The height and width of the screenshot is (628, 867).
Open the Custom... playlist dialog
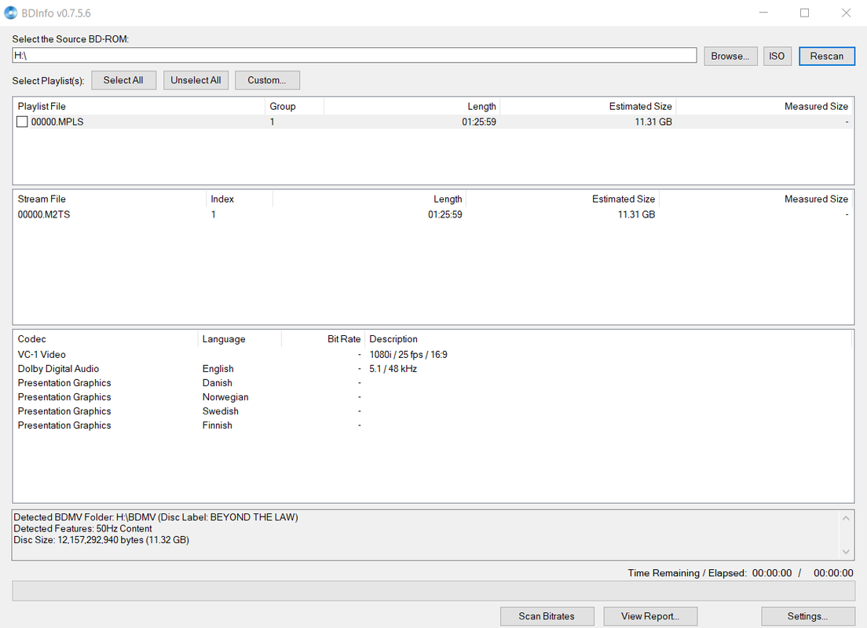267,80
